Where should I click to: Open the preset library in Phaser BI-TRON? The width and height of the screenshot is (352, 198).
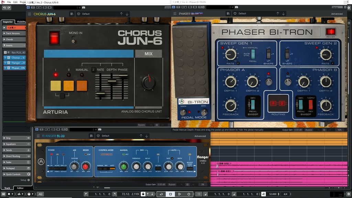tap(228, 14)
